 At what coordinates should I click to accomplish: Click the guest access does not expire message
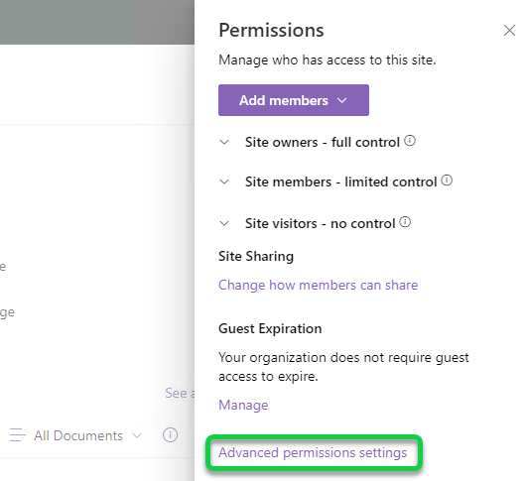click(x=343, y=367)
